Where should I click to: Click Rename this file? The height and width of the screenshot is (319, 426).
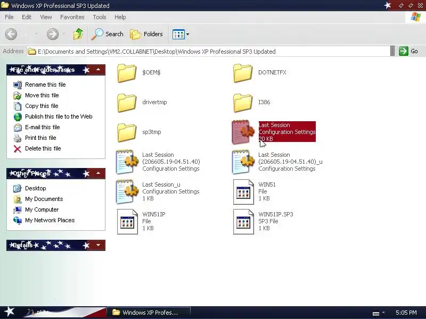[x=45, y=85]
